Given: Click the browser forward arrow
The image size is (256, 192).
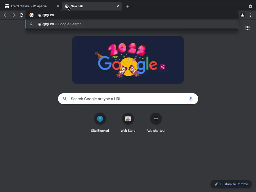Looking at the screenshot, I should pos(13,15).
